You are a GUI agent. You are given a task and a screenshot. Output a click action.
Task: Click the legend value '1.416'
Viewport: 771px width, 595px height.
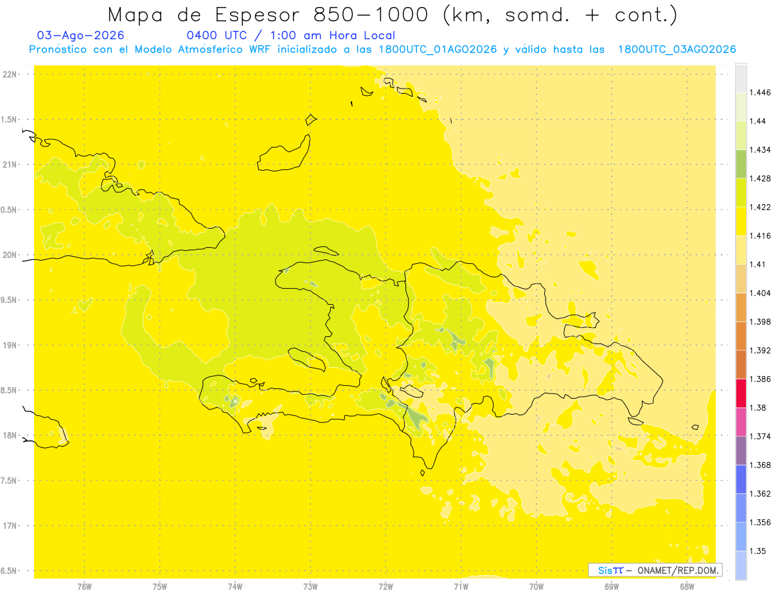coord(759,236)
